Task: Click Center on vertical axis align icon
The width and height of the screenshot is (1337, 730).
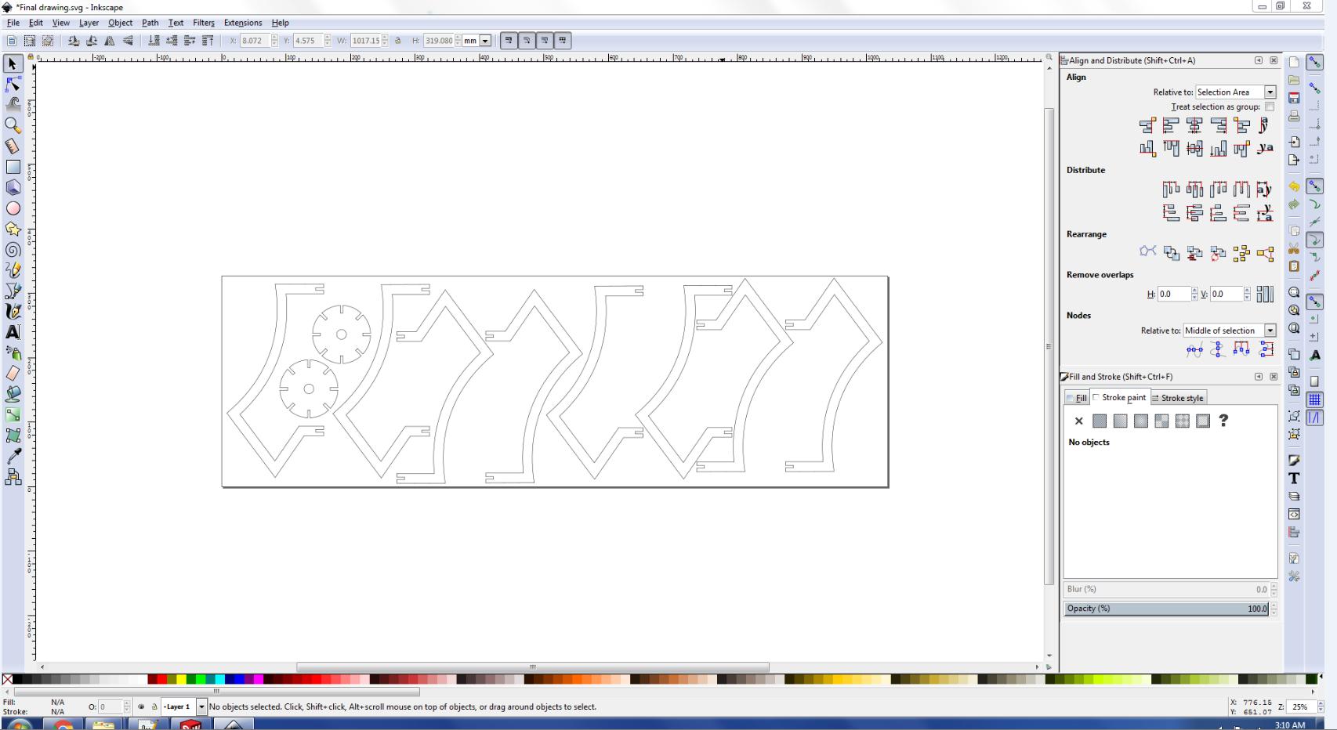Action: pyautogui.click(x=1194, y=125)
